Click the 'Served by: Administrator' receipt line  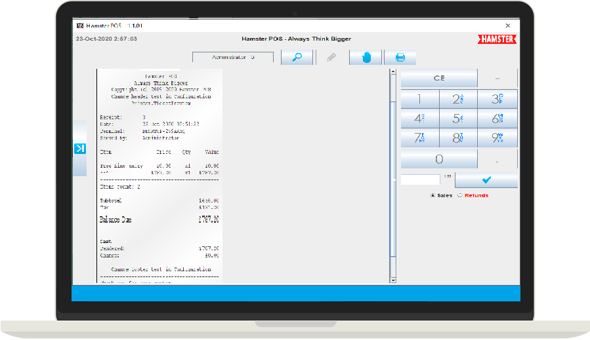click(x=140, y=138)
